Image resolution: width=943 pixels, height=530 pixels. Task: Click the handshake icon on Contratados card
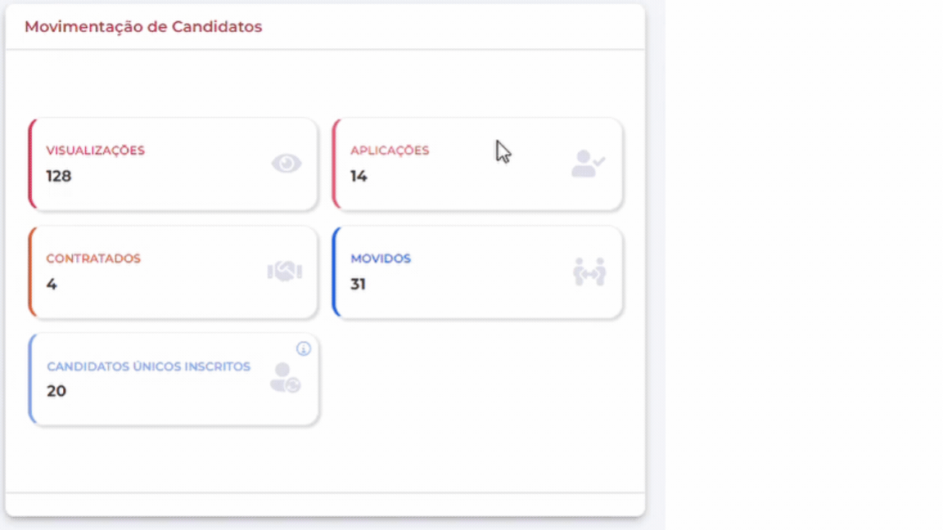click(285, 271)
